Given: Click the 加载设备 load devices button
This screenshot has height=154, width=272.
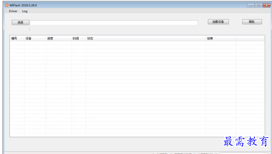Looking at the screenshot, I should pos(218,22).
